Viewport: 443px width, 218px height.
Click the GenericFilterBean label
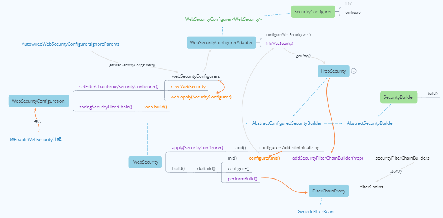(315, 211)
